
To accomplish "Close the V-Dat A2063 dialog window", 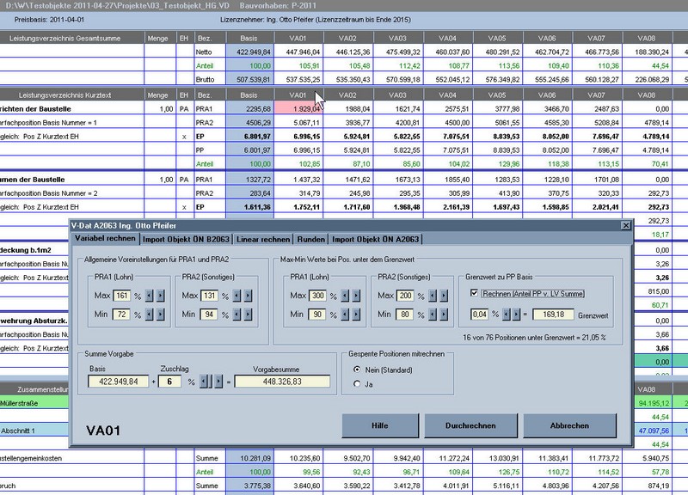I will [x=625, y=224].
